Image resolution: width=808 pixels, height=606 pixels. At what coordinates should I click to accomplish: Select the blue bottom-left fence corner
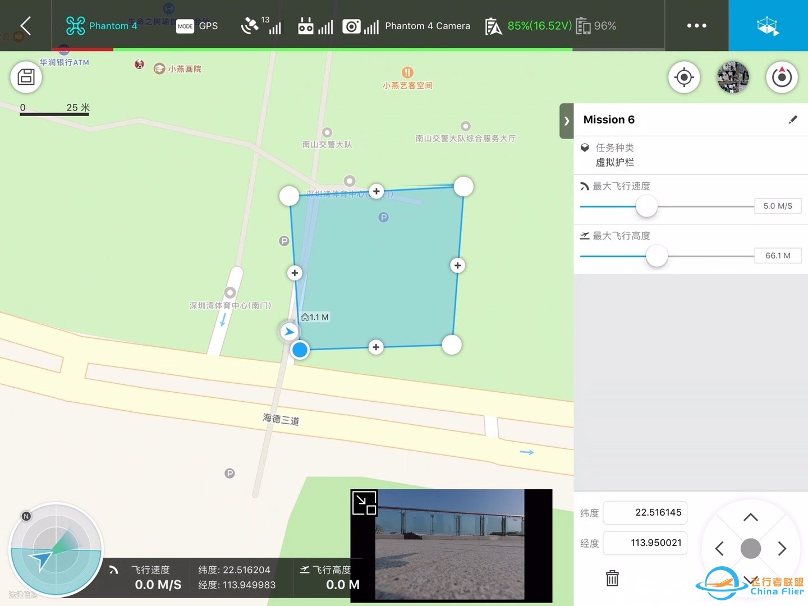(300, 350)
